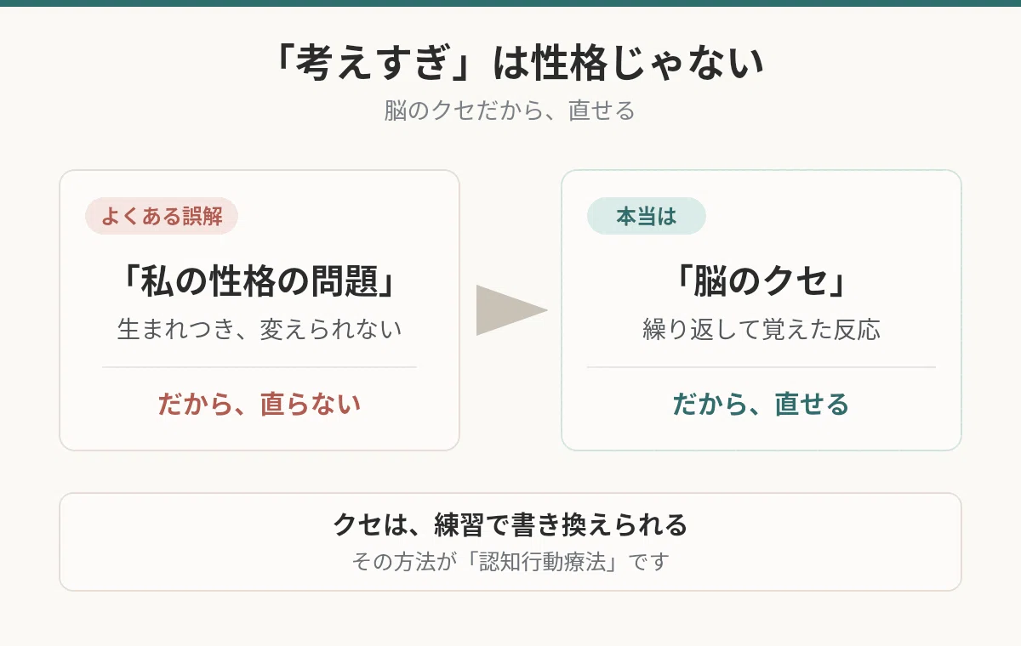Select the left misconception card
Screen dimensions: 1021x646
260,310
